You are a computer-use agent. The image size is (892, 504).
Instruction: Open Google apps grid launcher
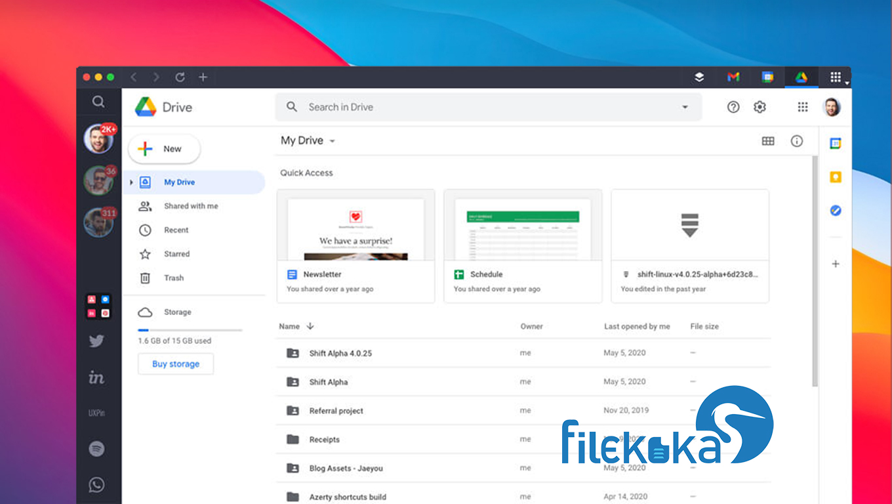click(803, 107)
